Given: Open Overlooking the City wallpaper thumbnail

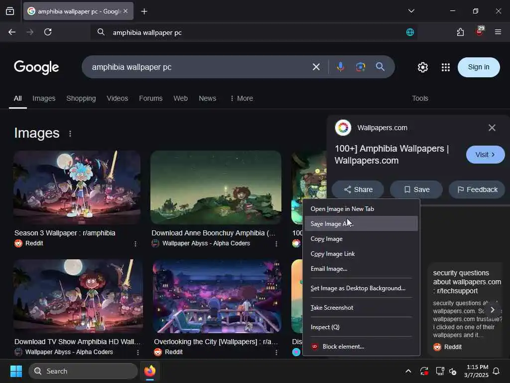Looking at the screenshot, I should coord(217,296).
